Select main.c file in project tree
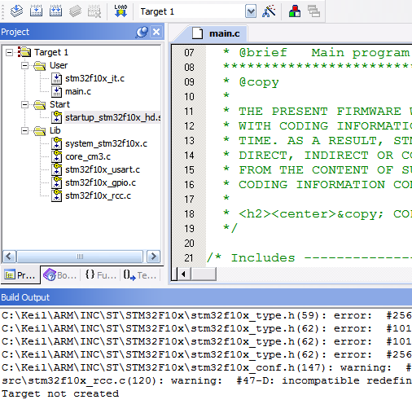 click(78, 91)
